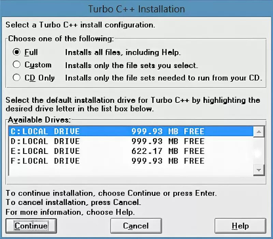This screenshot has width=273, height=239.
Task: Select the CD Only install option
Action: [x=16, y=78]
